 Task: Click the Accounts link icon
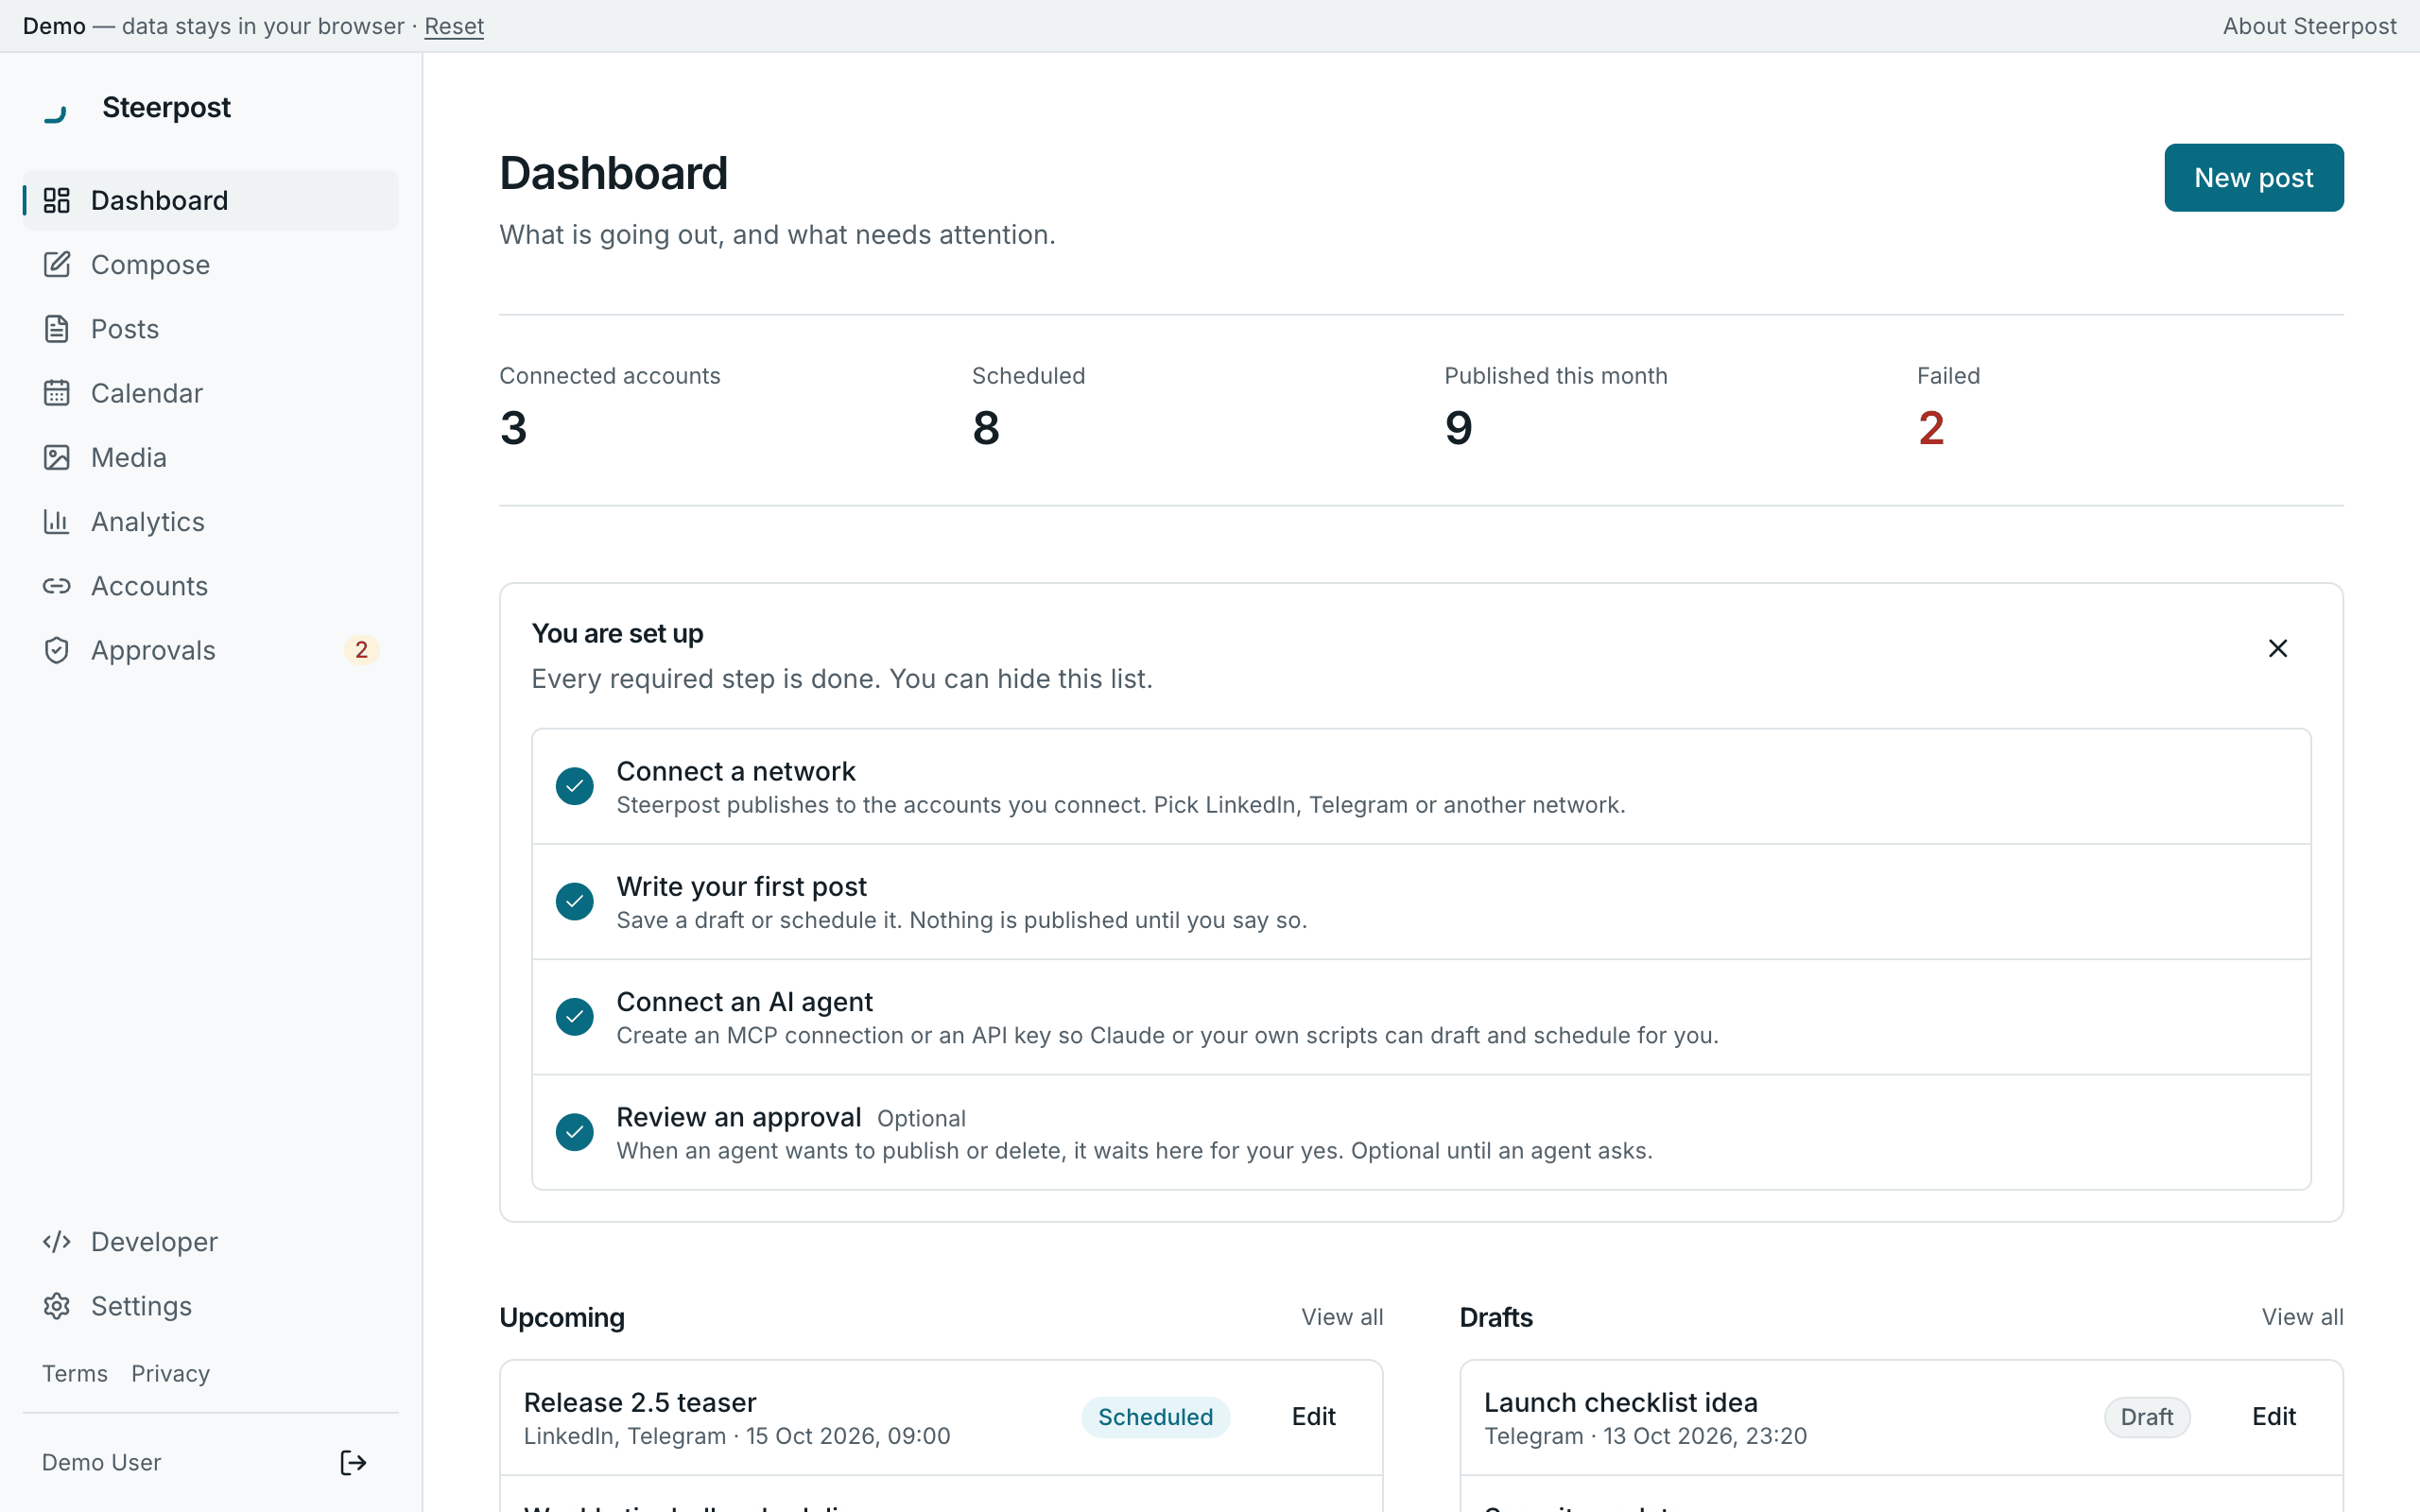(57, 585)
